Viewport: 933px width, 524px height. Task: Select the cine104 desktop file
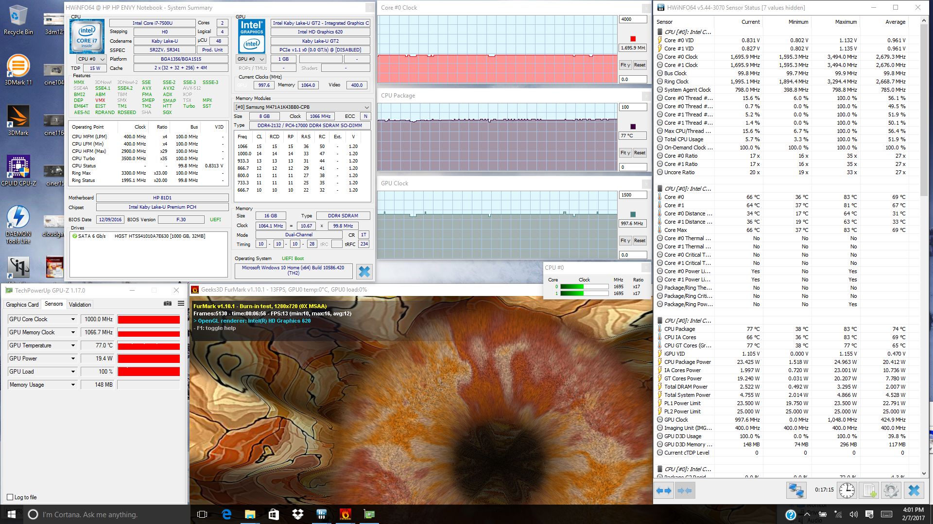[x=53, y=74]
